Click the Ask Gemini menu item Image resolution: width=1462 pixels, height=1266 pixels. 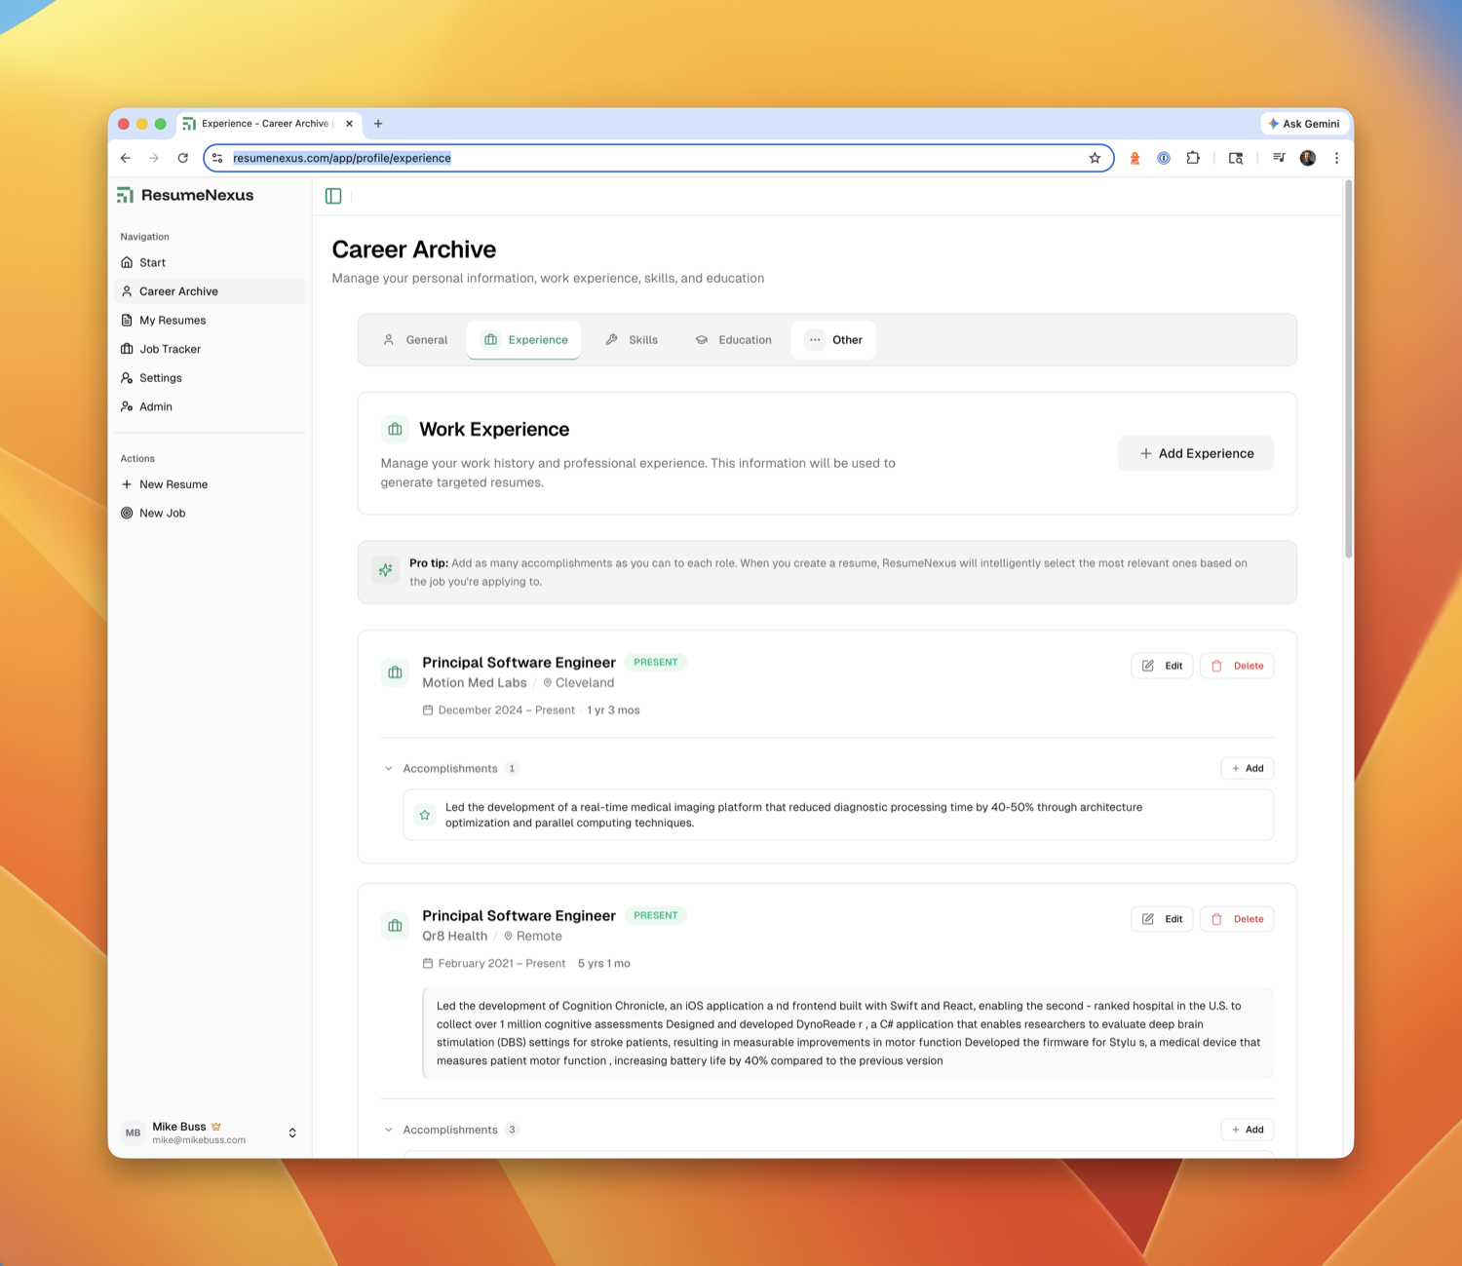click(1303, 123)
